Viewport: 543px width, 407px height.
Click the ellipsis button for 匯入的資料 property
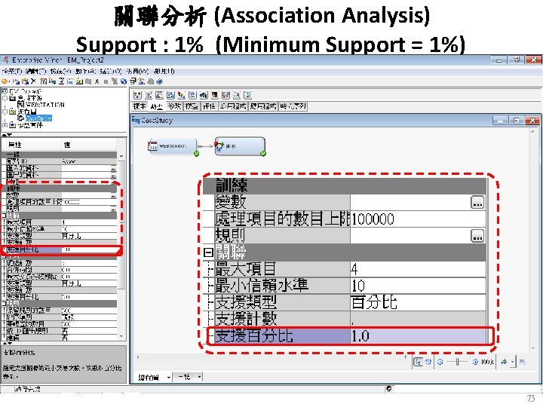pyautogui.click(x=114, y=168)
